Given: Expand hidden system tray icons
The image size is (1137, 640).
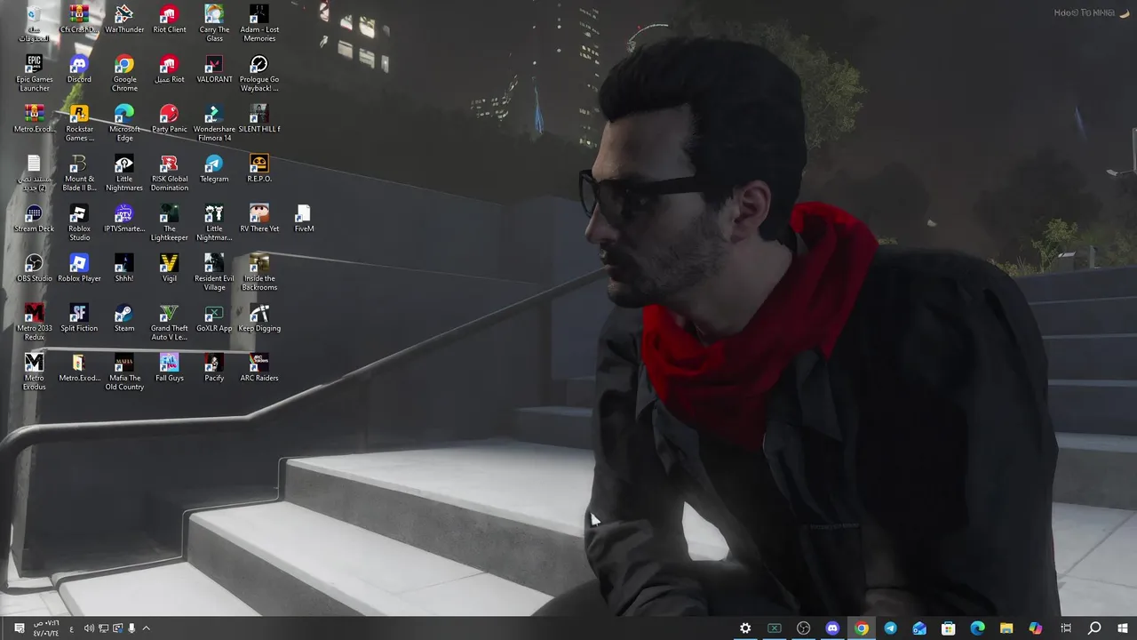Looking at the screenshot, I should [146, 628].
